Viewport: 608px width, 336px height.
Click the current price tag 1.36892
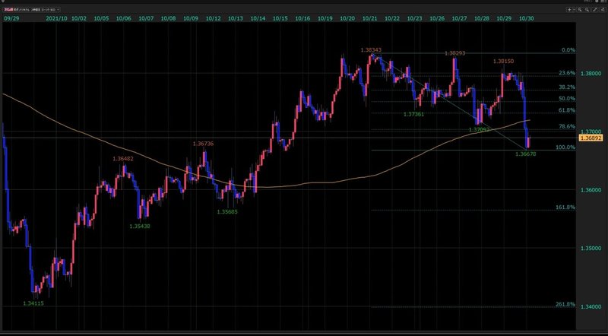pos(591,138)
